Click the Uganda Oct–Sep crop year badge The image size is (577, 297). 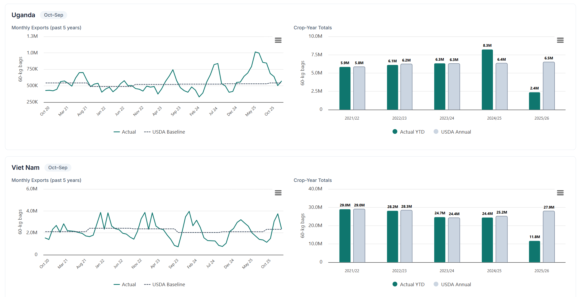(53, 15)
